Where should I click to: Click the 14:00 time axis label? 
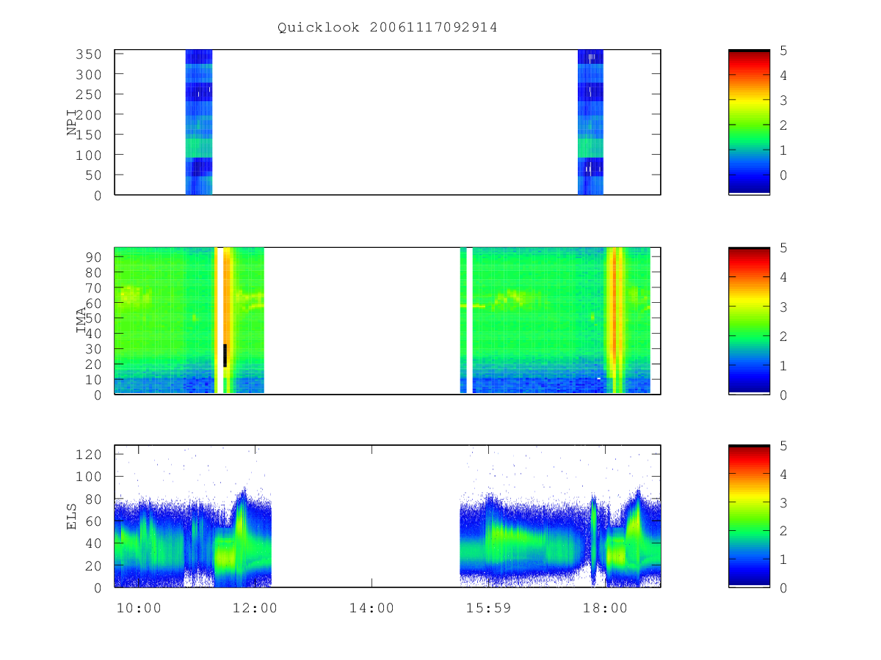point(371,608)
